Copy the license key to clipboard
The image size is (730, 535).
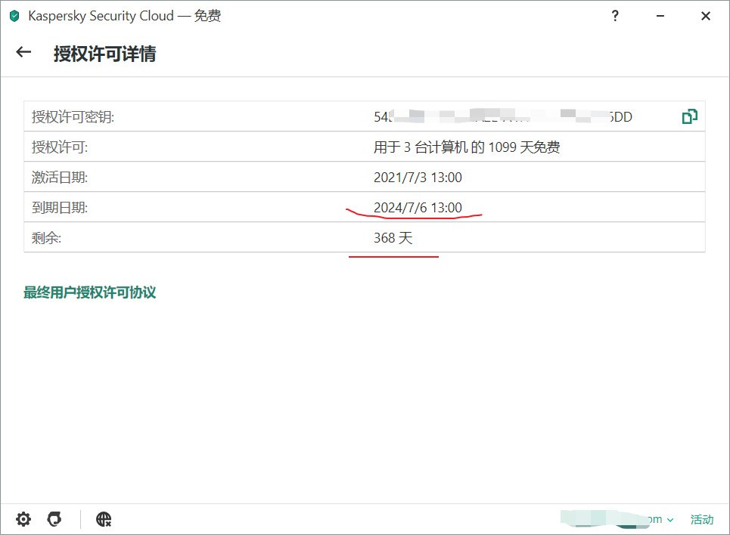(x=689, y=116)
